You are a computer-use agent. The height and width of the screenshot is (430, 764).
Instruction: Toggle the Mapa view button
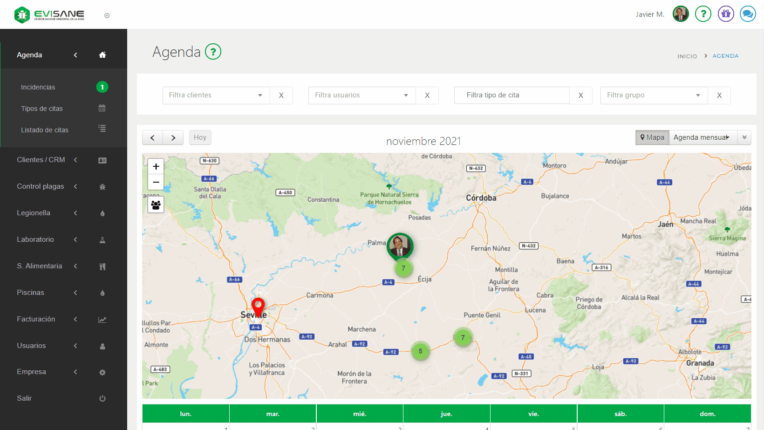pyautogui.click(x=652, y=137)
